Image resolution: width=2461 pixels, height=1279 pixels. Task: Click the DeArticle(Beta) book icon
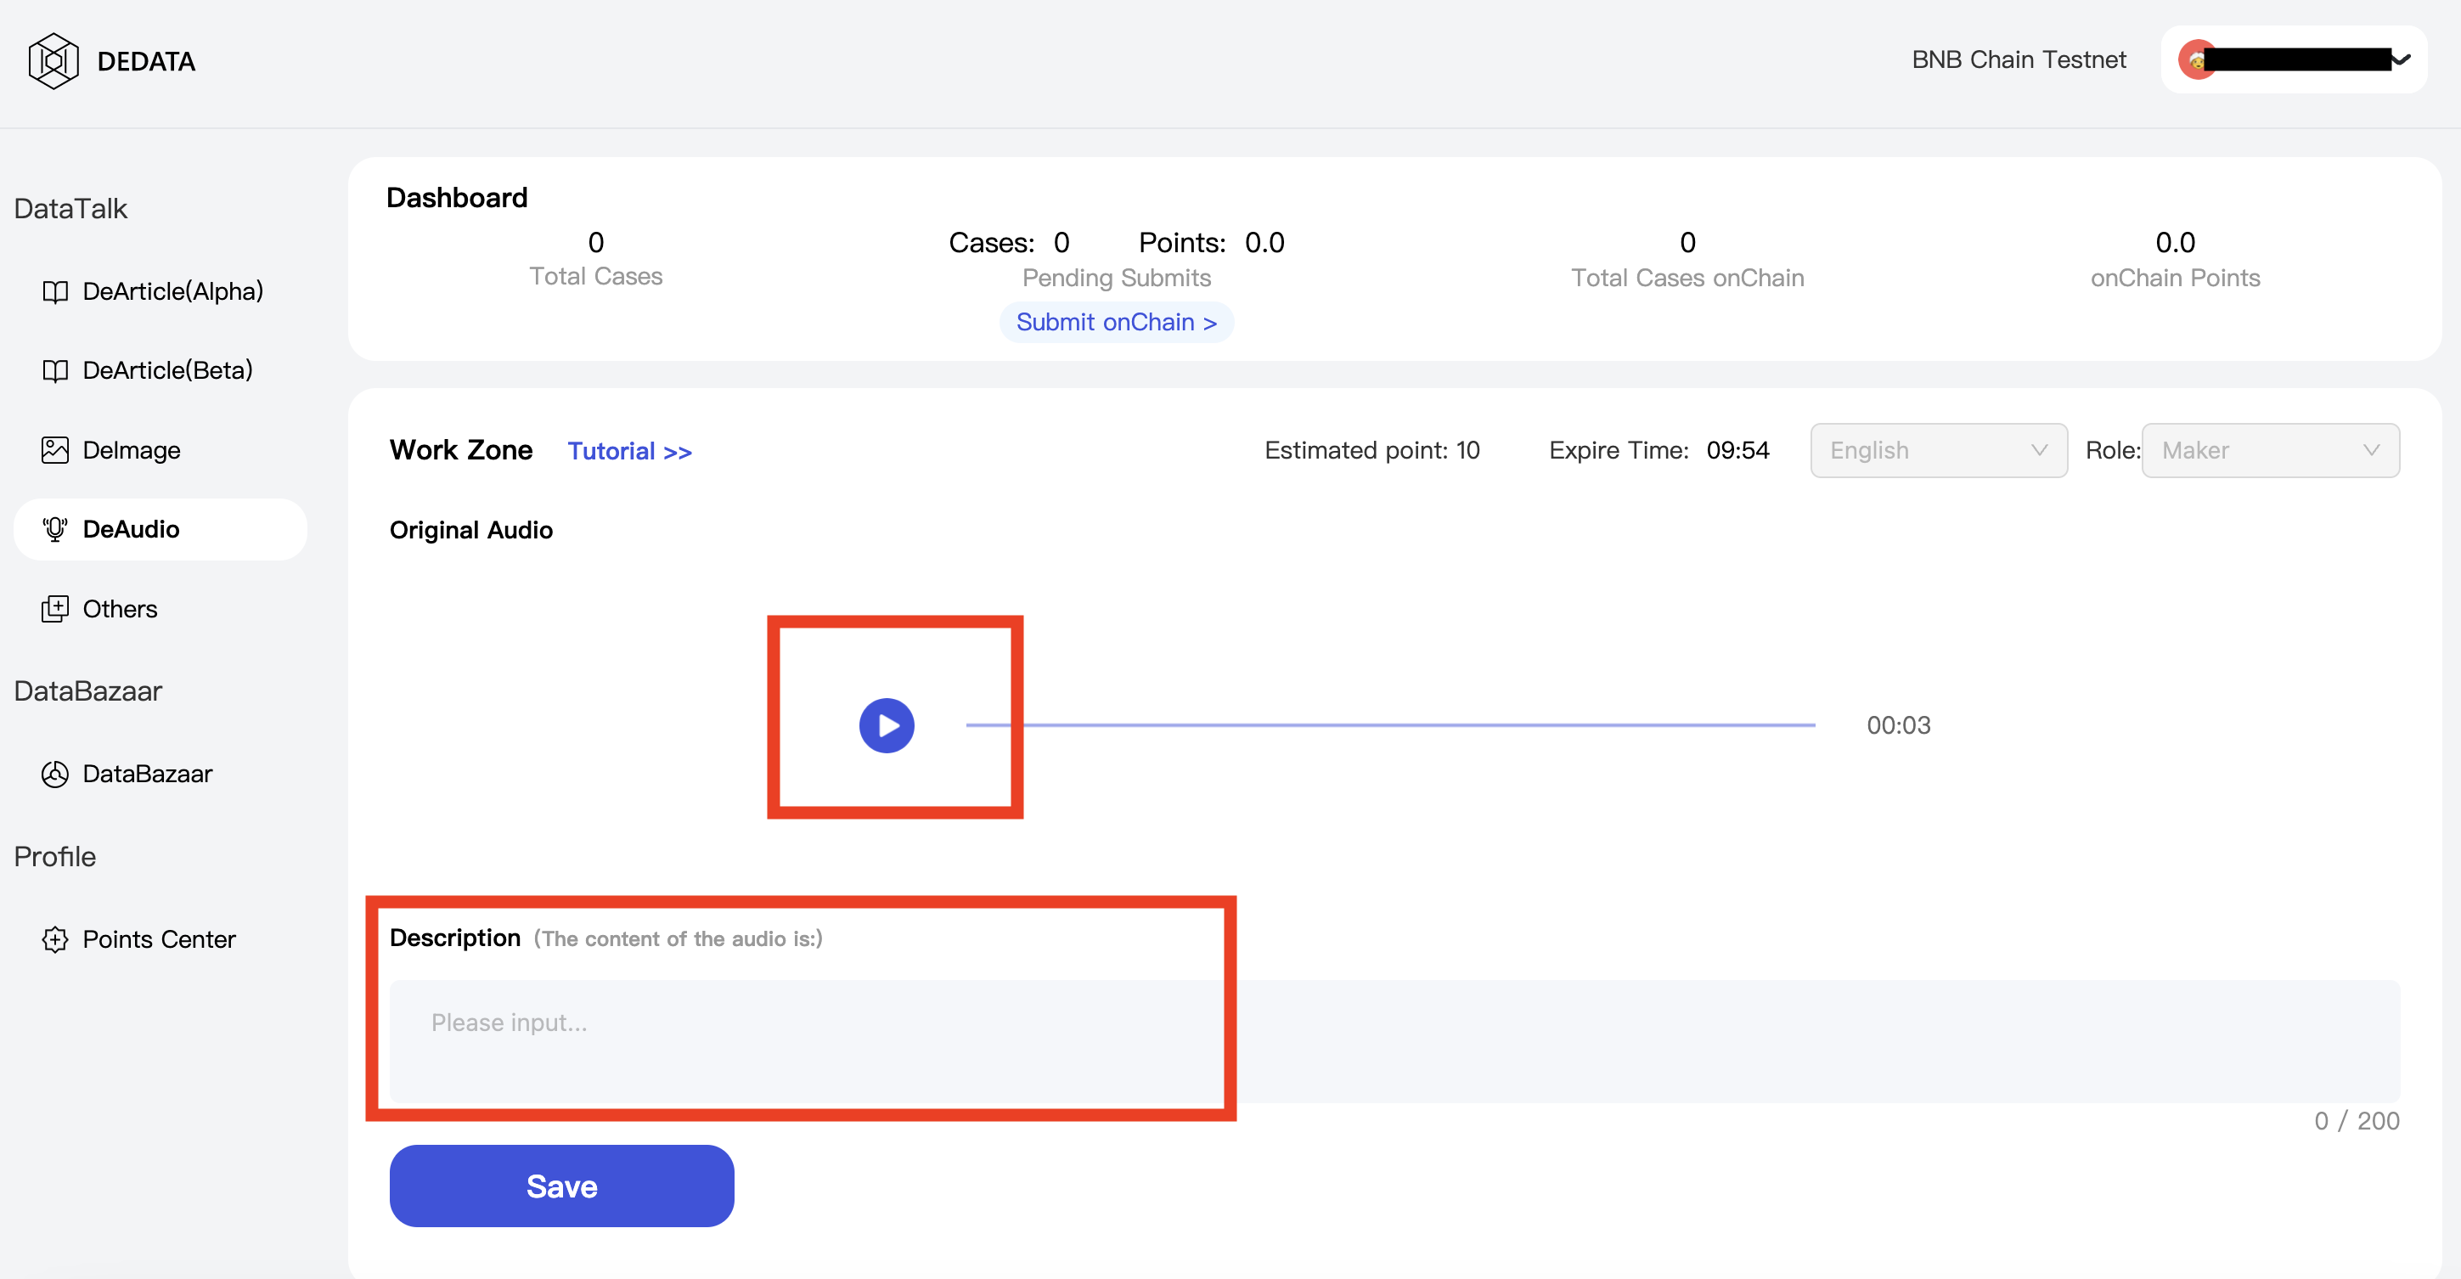[x=55, y=370]
